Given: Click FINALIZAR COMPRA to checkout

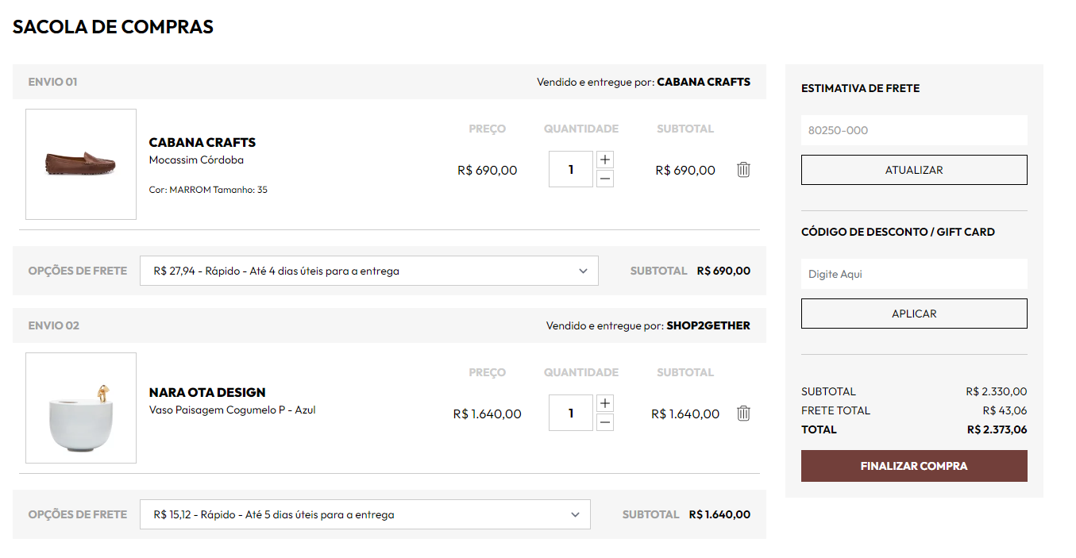Looking at the screenshot, I should 914,466.
